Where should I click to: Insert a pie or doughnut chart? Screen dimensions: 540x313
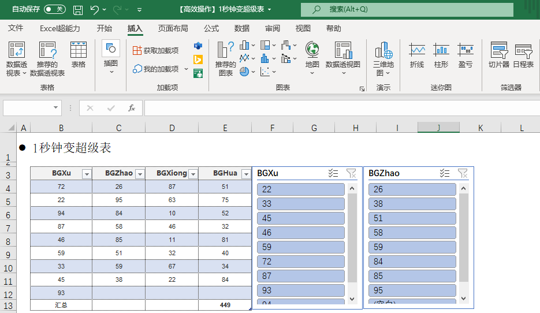[x=247, y=72]
